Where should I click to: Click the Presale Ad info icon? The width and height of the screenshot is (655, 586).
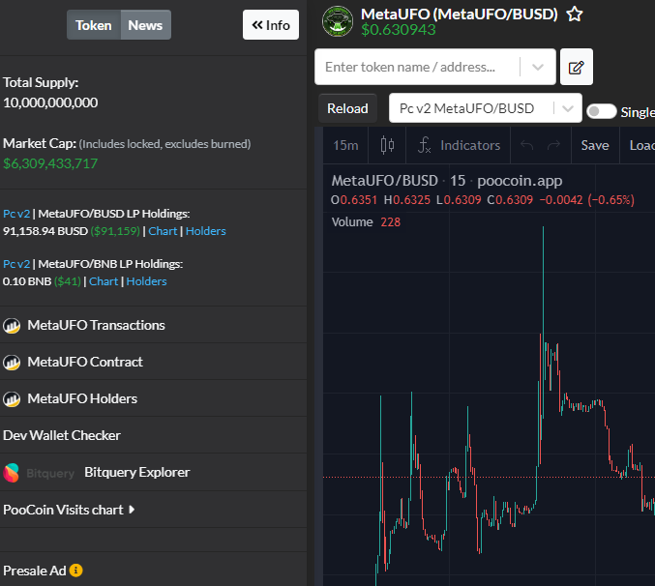tap(76, 571)
